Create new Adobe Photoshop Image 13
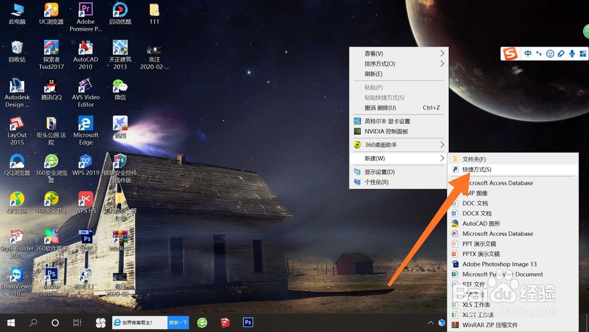The width and height of the screenshot is (589, 332). (514, 264)
